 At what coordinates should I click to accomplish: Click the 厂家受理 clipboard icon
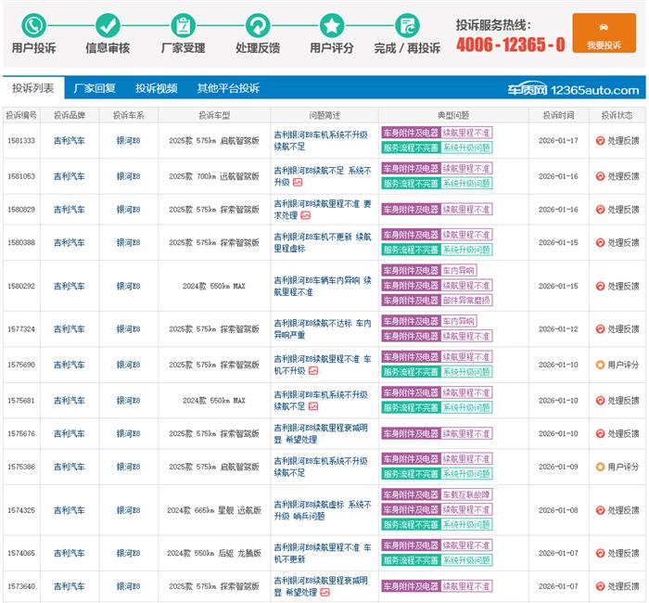[183, 25]
